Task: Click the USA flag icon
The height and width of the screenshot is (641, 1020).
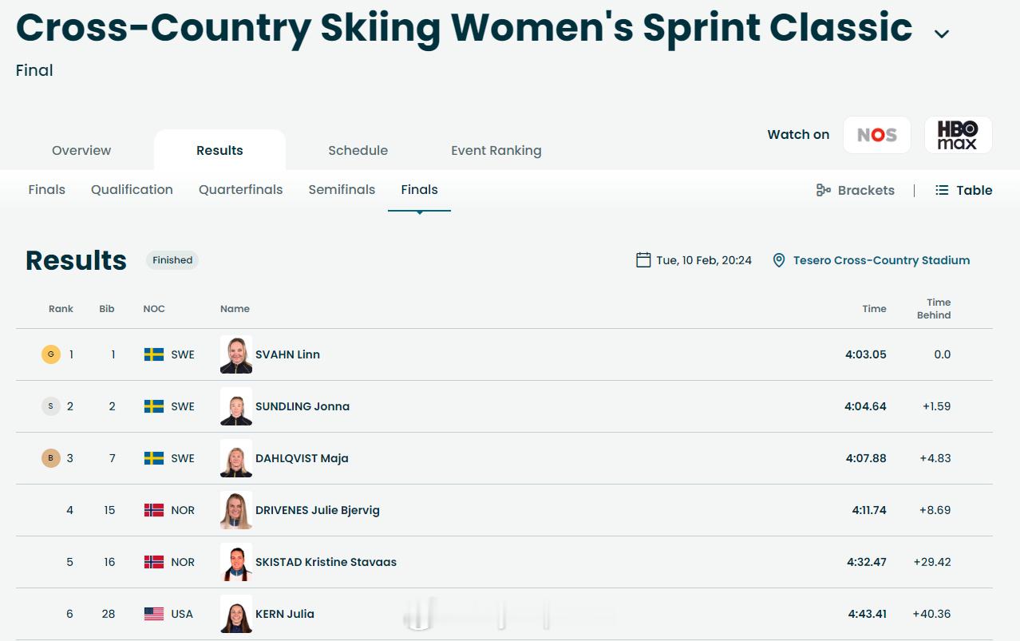Action: 154,614
